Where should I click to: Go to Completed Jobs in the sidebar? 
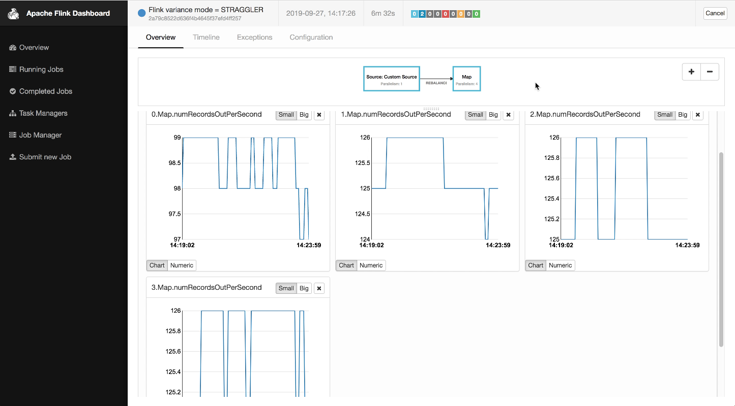pos(46,91)
